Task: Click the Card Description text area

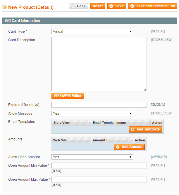Action: coord(99,64)
